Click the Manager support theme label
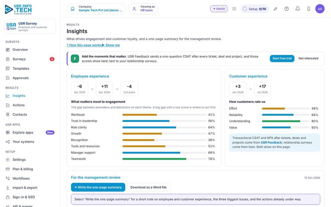The height and width of the screenshot is (207, 331). click(83, 152)
